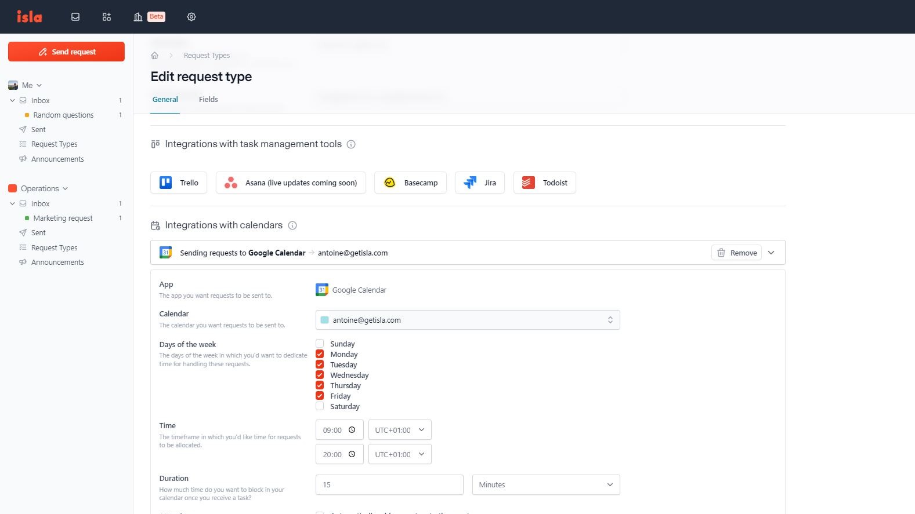Click the apps grid icon in header
Image resolution: width=915 pixels, height=514 pixels.
pyautogui.click(x=107, y=17)
